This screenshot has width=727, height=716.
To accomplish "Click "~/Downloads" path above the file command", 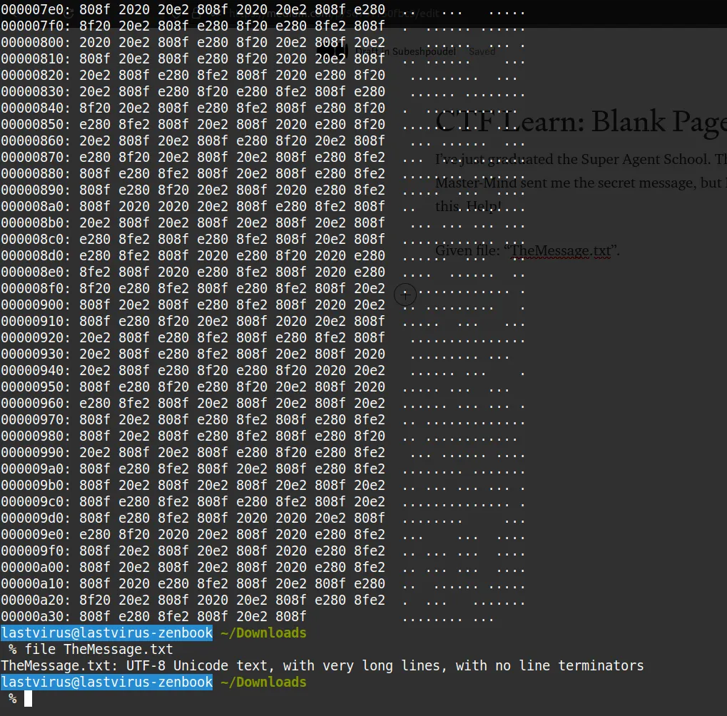I will (x=263, y=633).
